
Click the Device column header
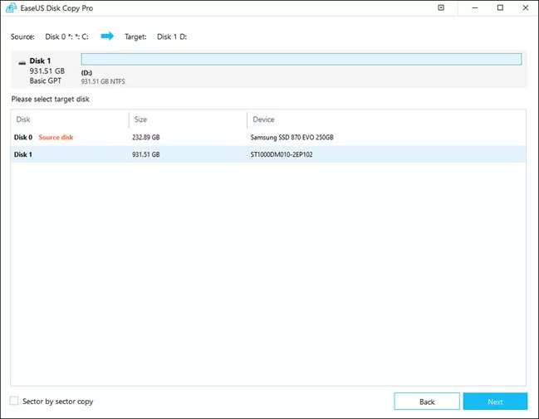click(263, 119)
